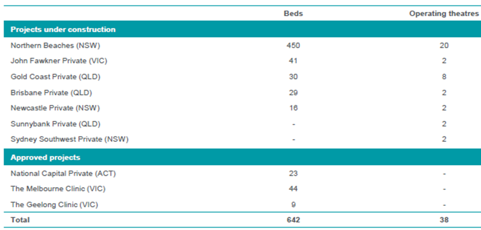Select the 20 operating theatres value
The height and width of the screenshot is (230, 481).
click(x=444, y=46)
